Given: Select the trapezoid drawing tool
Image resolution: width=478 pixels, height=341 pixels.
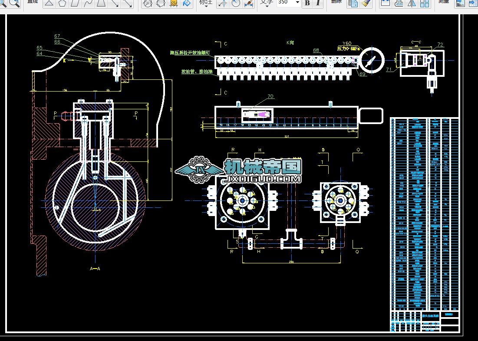Looking at the screenshot, I should (x=101, y=3).
